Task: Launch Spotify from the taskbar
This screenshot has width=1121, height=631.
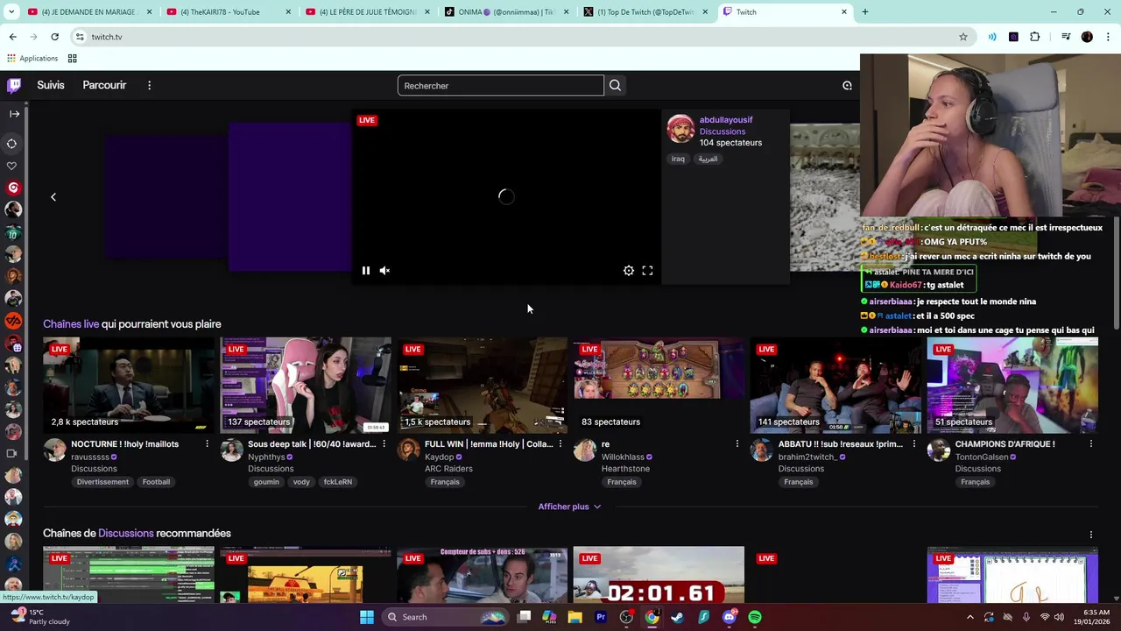Action: pyautogui.click(x=755, y=617)
